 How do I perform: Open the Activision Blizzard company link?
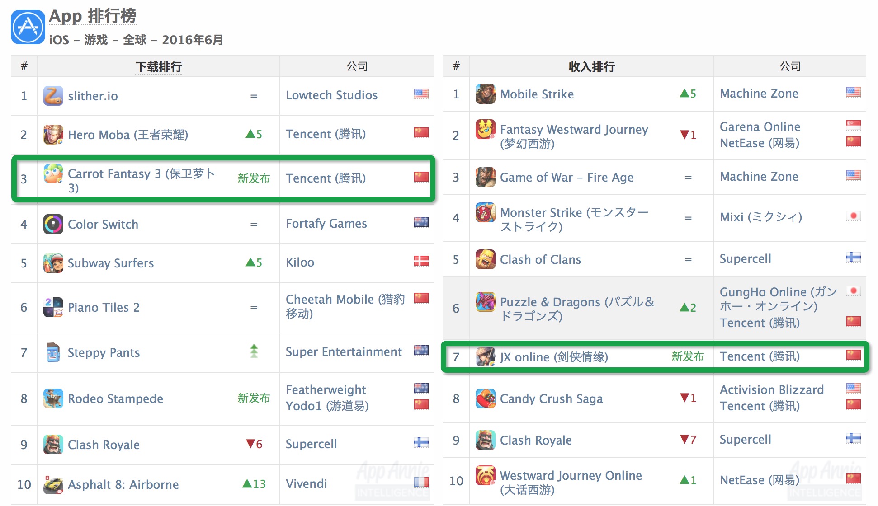(x=772, y=389)
